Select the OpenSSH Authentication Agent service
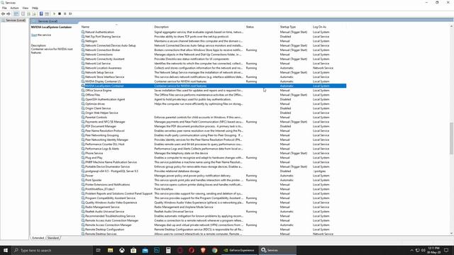 coord(214,99)
